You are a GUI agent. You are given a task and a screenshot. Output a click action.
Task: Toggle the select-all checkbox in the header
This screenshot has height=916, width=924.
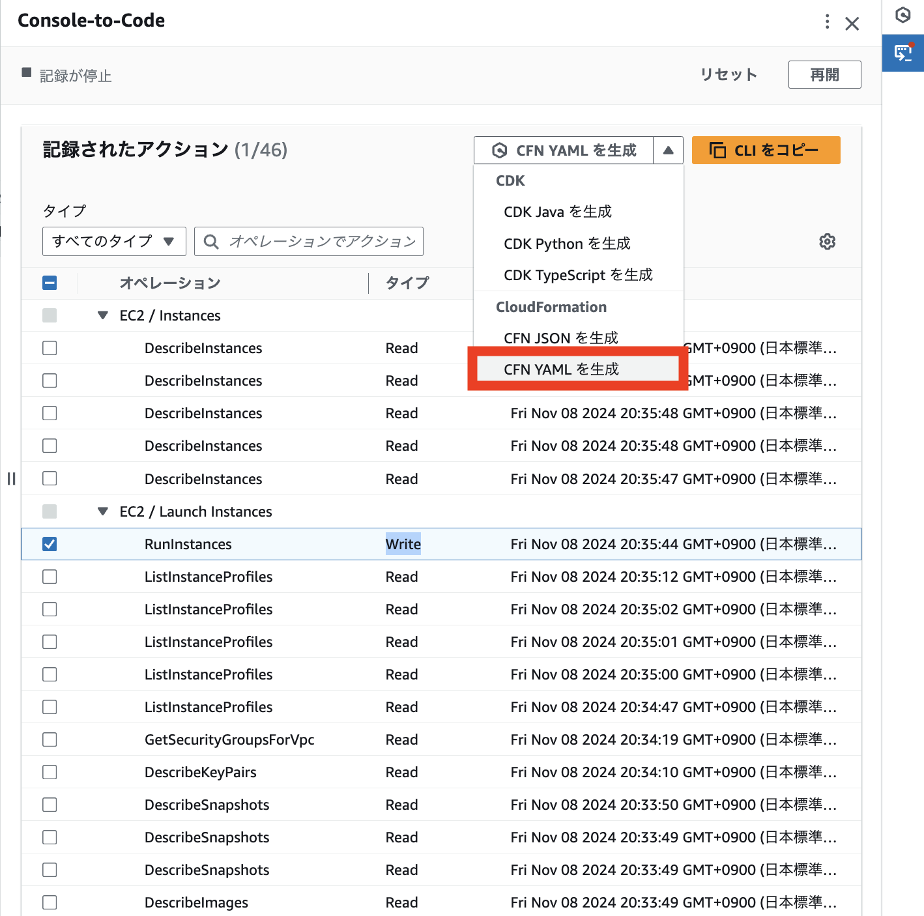[50, 283]
